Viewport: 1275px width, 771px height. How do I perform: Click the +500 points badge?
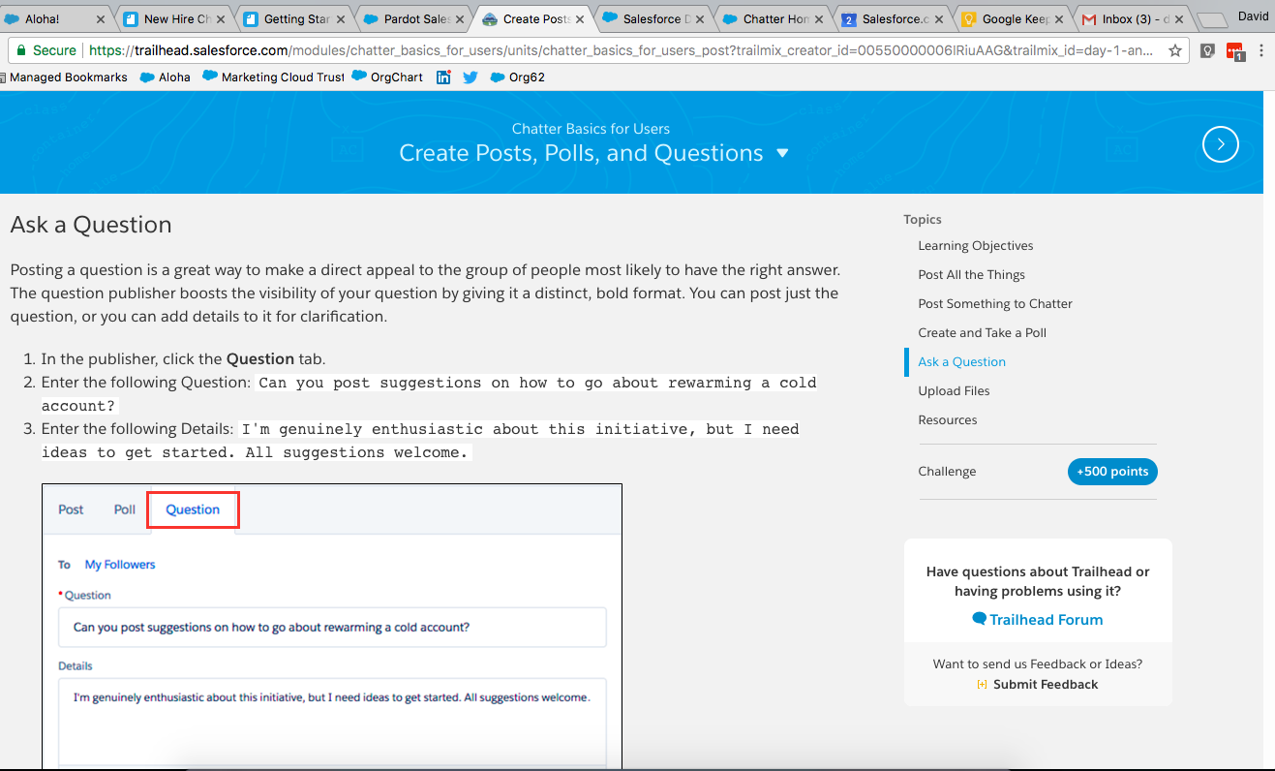click(x=1112, y=472)
